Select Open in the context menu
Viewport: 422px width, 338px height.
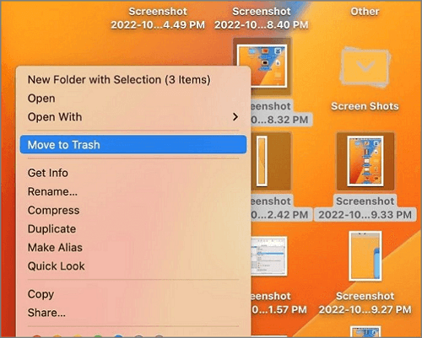[x=133, y=99]
